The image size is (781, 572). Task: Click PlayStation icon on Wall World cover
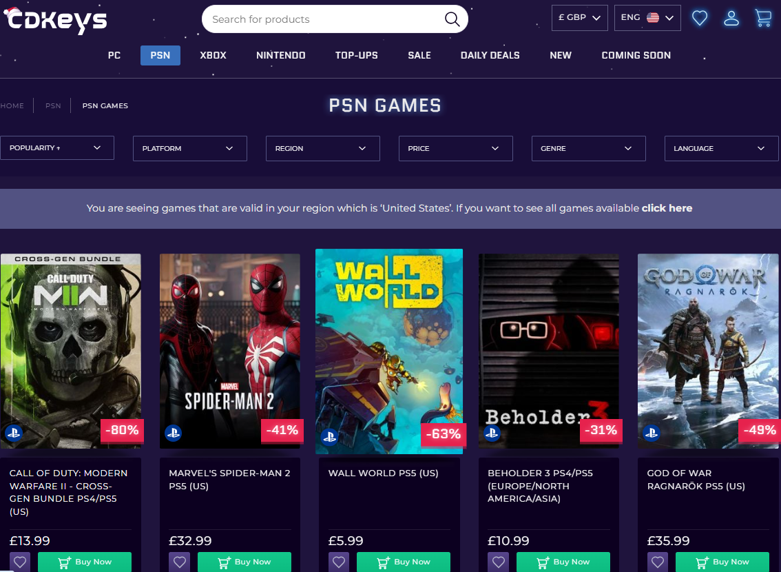pos(329,437)
